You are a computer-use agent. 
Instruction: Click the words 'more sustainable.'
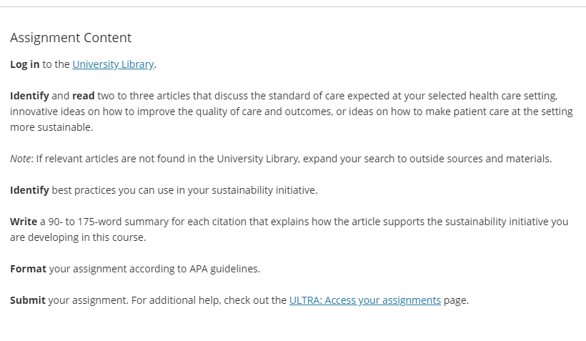pyautogui.click(x=51, y=127)
